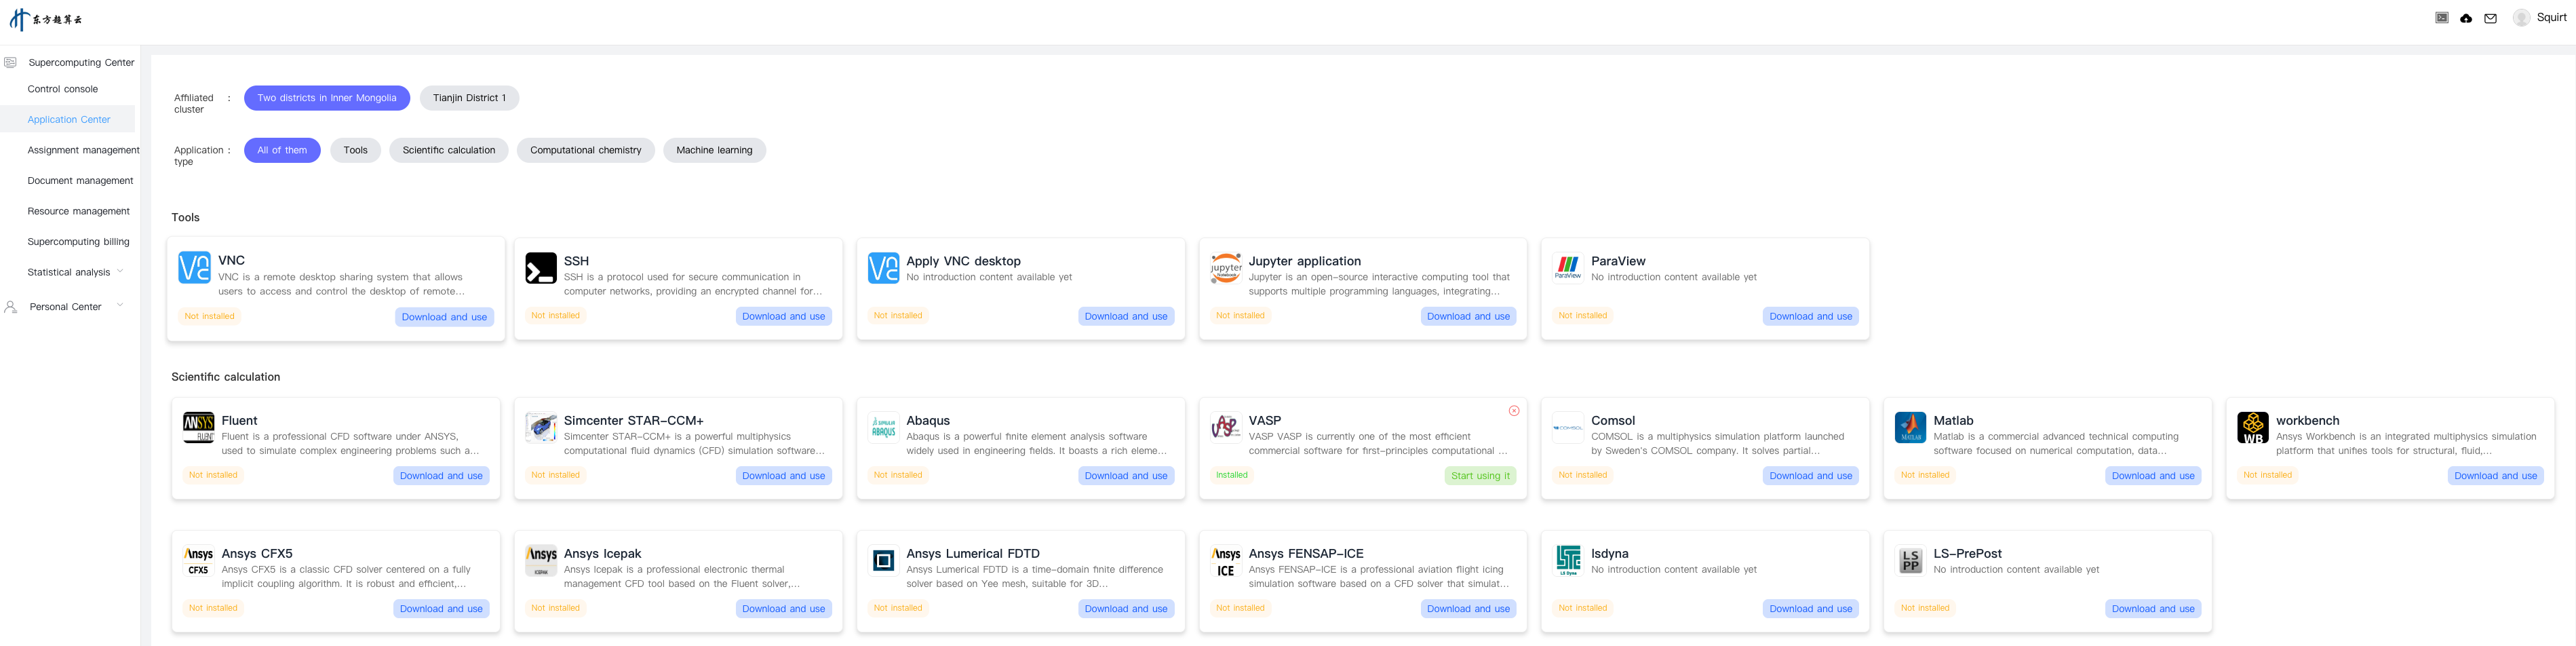Click the Simcenter STAR-CCM+ title text

[x=634, y=421]
